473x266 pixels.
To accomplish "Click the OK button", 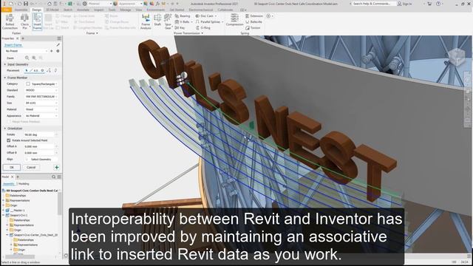I will [x=12, y=167].
